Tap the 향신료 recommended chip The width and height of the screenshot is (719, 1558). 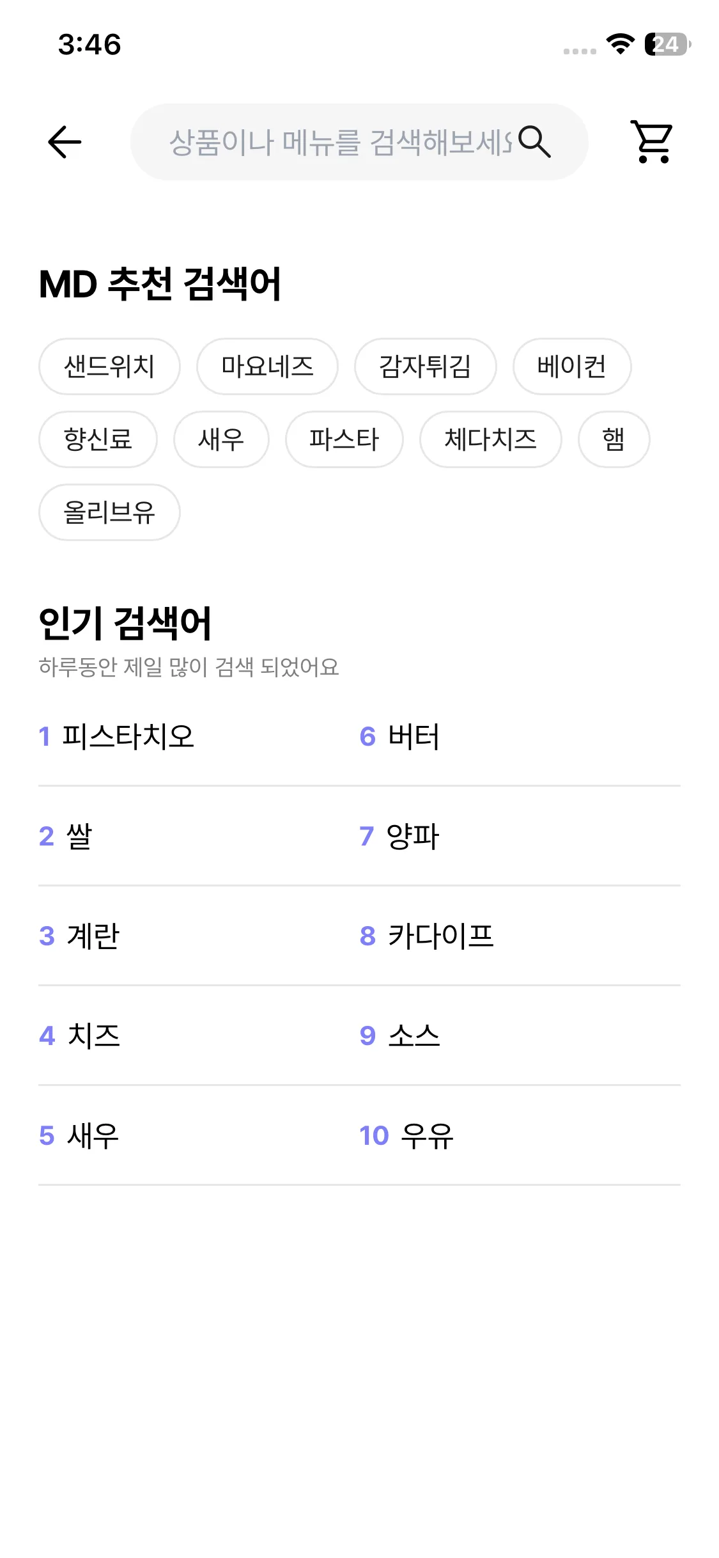coord(98,439)
